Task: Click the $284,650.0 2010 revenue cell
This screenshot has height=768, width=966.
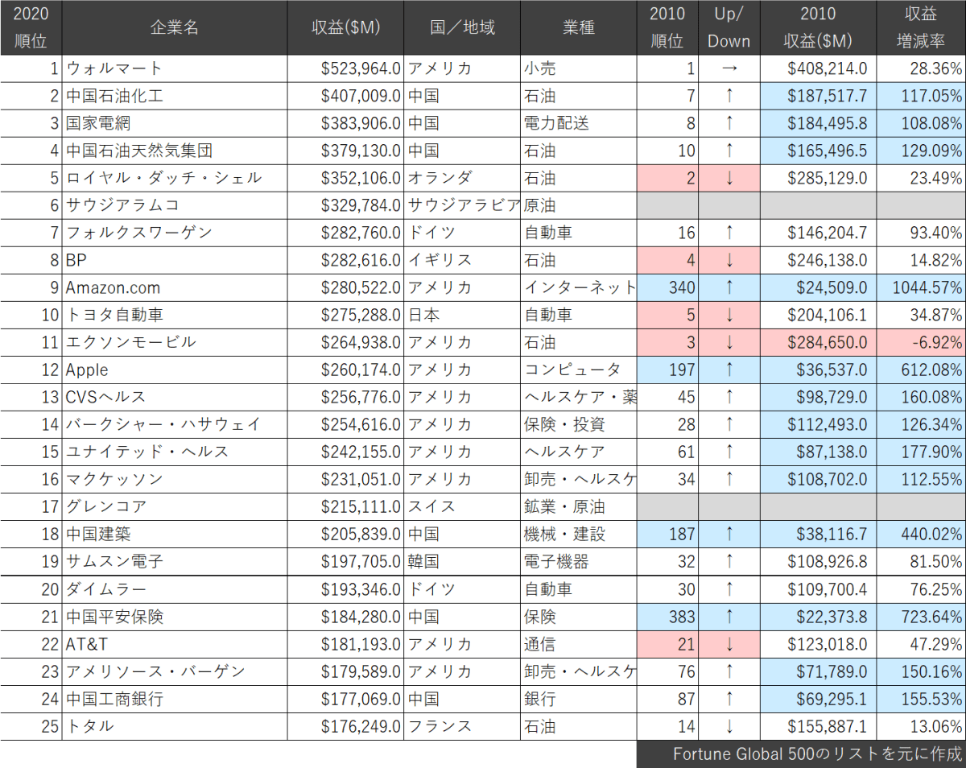Action: pos(818,342)
